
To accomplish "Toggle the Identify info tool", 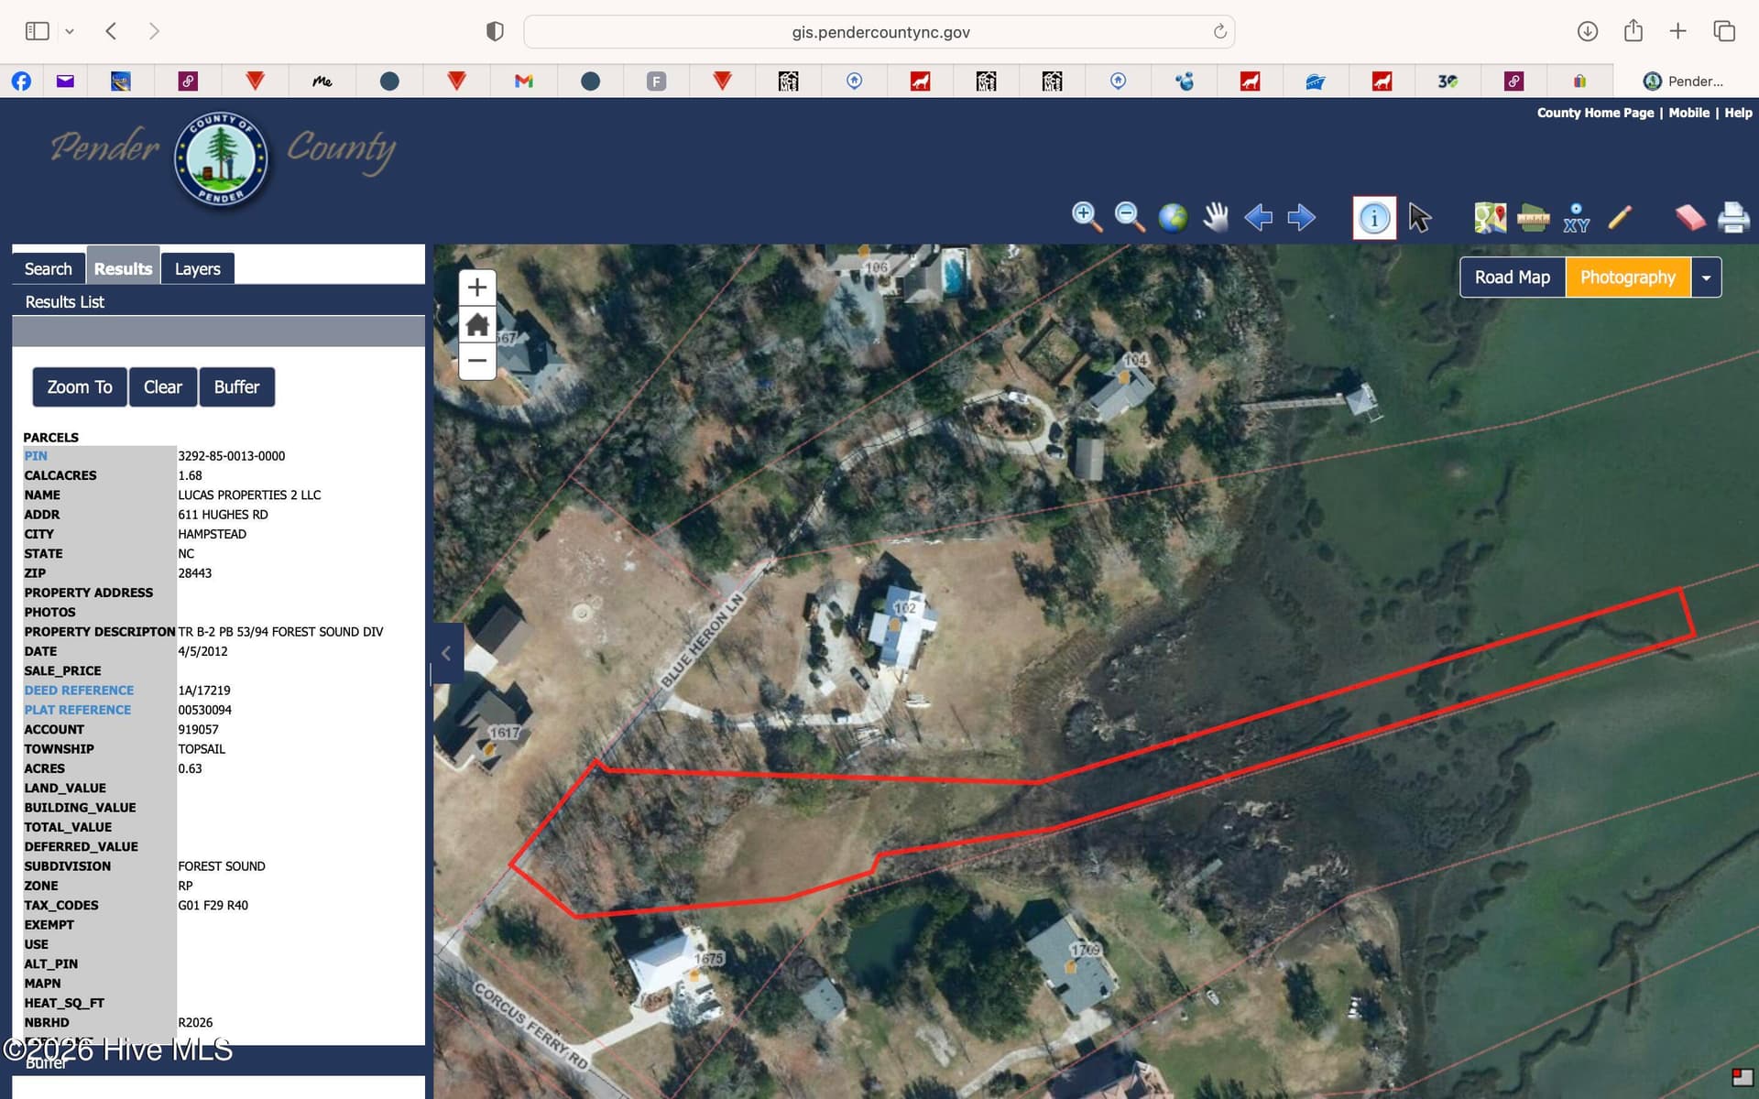I will [x=1374, y=218].
